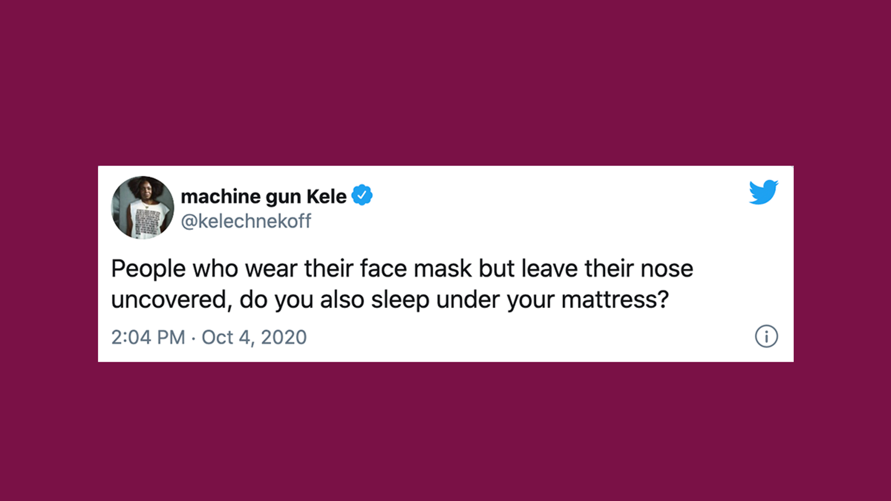Click the word 'mattress?' in the tweet
891x501 pixels.
[615, 300]
